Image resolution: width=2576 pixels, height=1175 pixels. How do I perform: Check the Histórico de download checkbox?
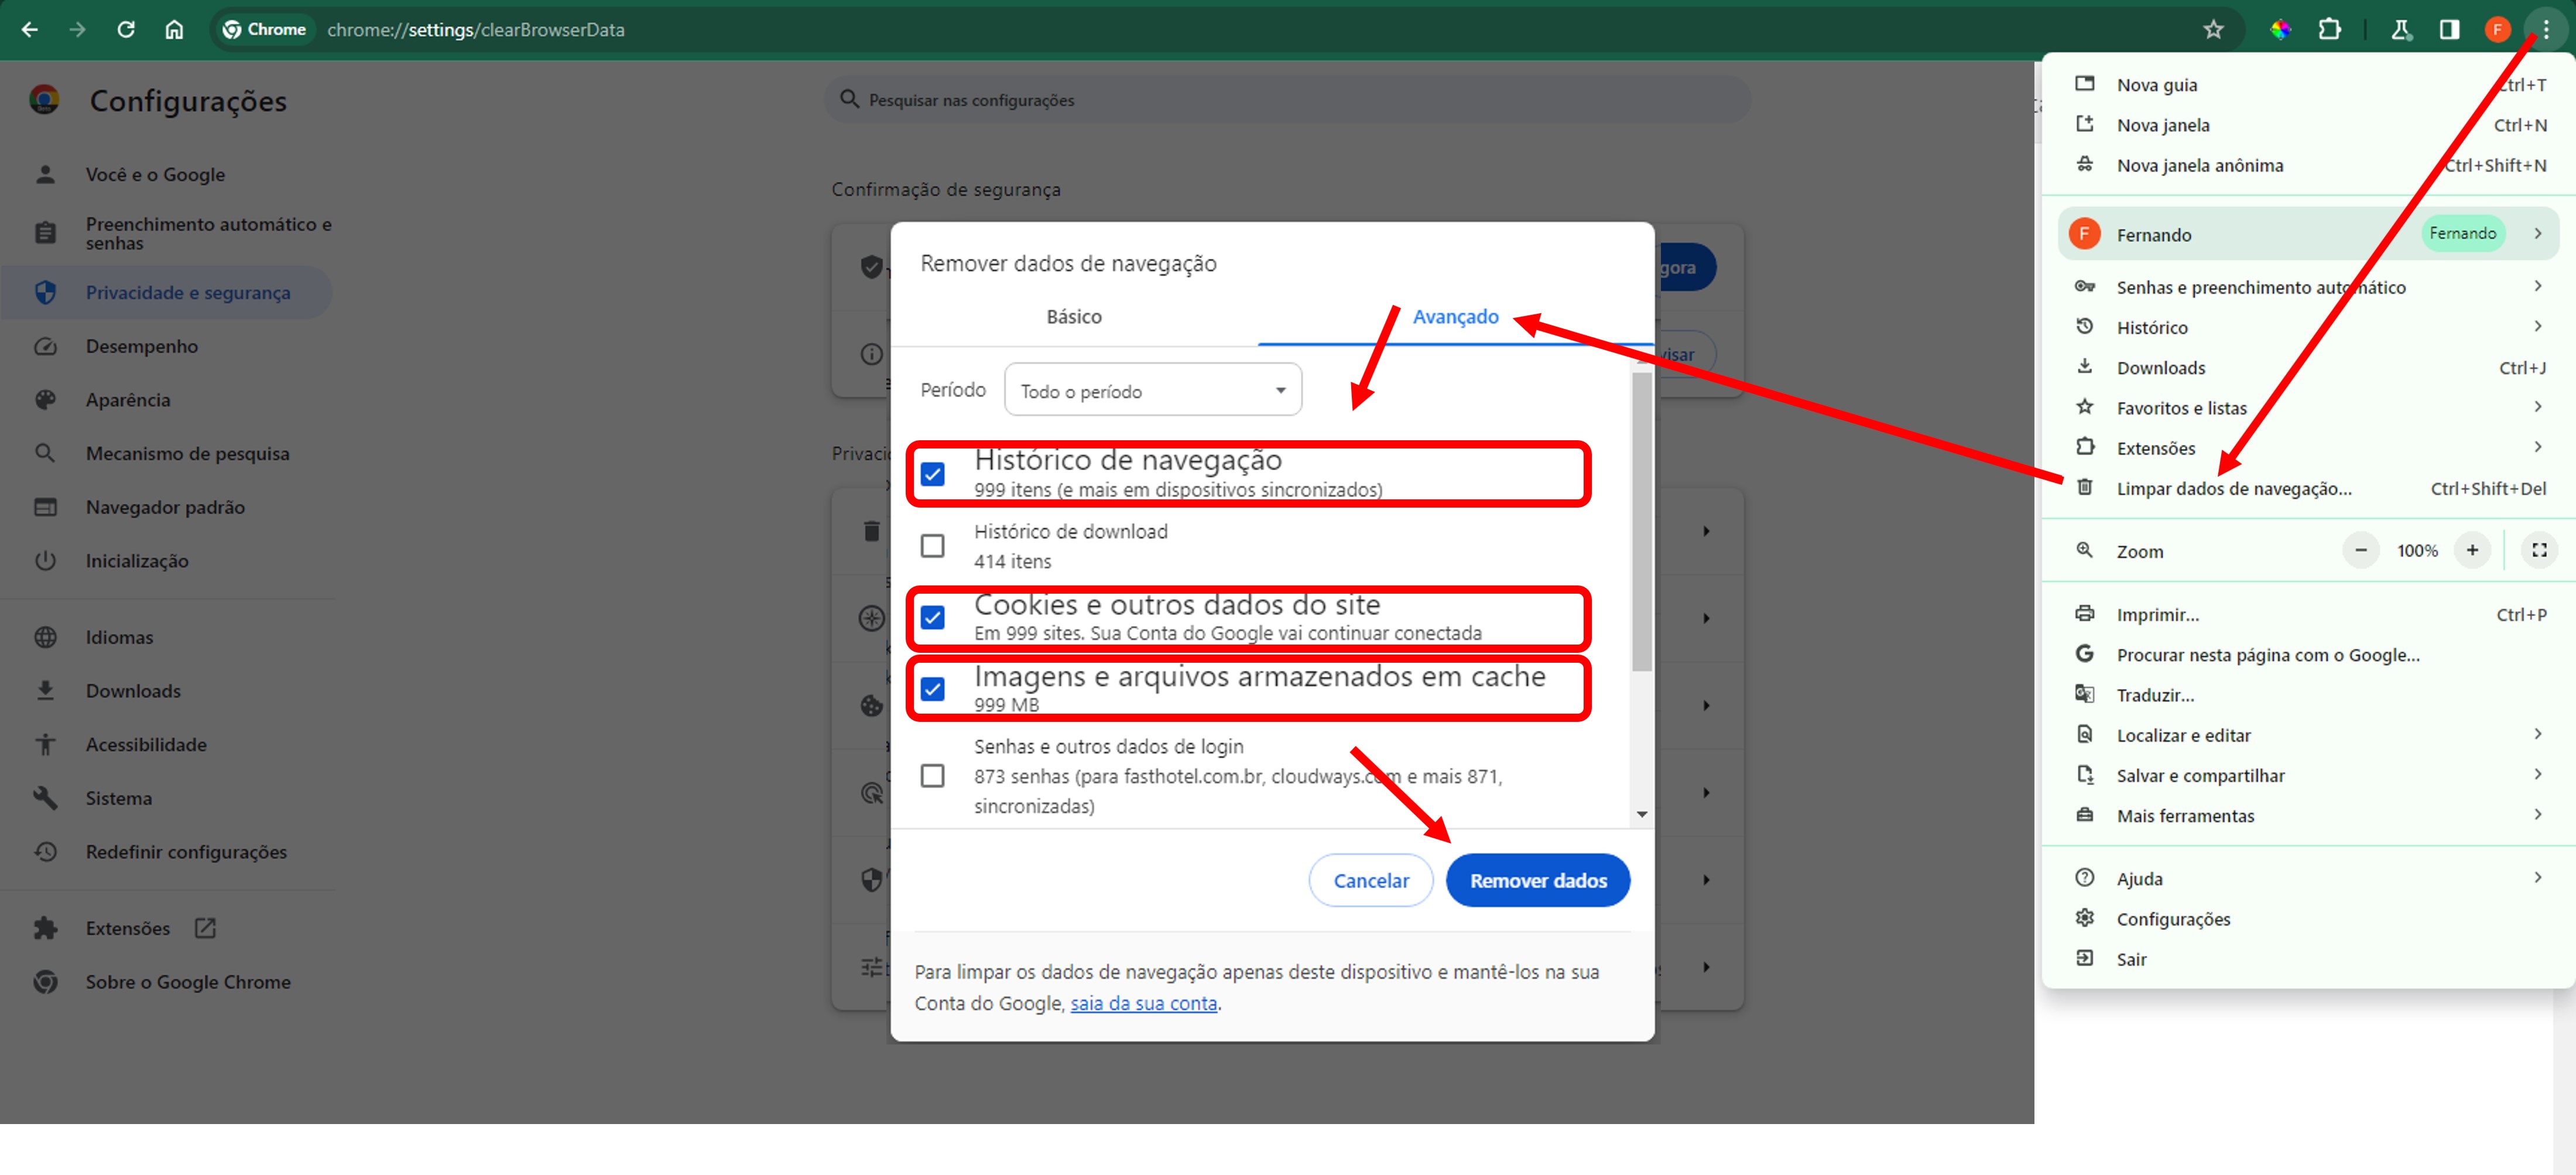(932, 546)
